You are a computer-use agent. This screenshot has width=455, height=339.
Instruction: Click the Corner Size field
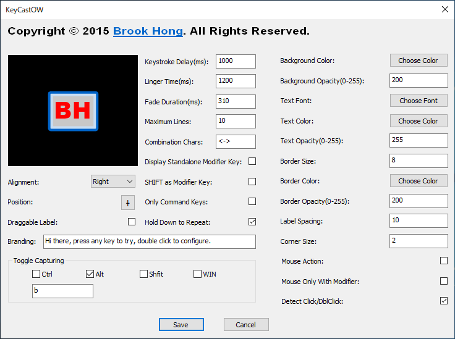419,241
